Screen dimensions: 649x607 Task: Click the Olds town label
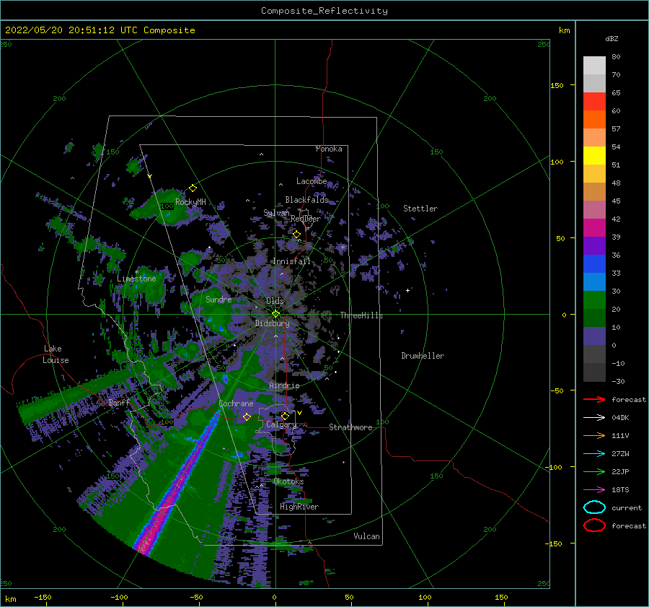point(275,301)
